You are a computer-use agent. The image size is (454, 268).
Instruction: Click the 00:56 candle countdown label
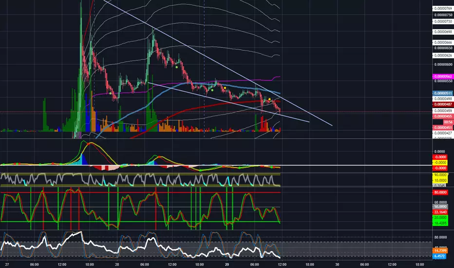tap(448, 122)
